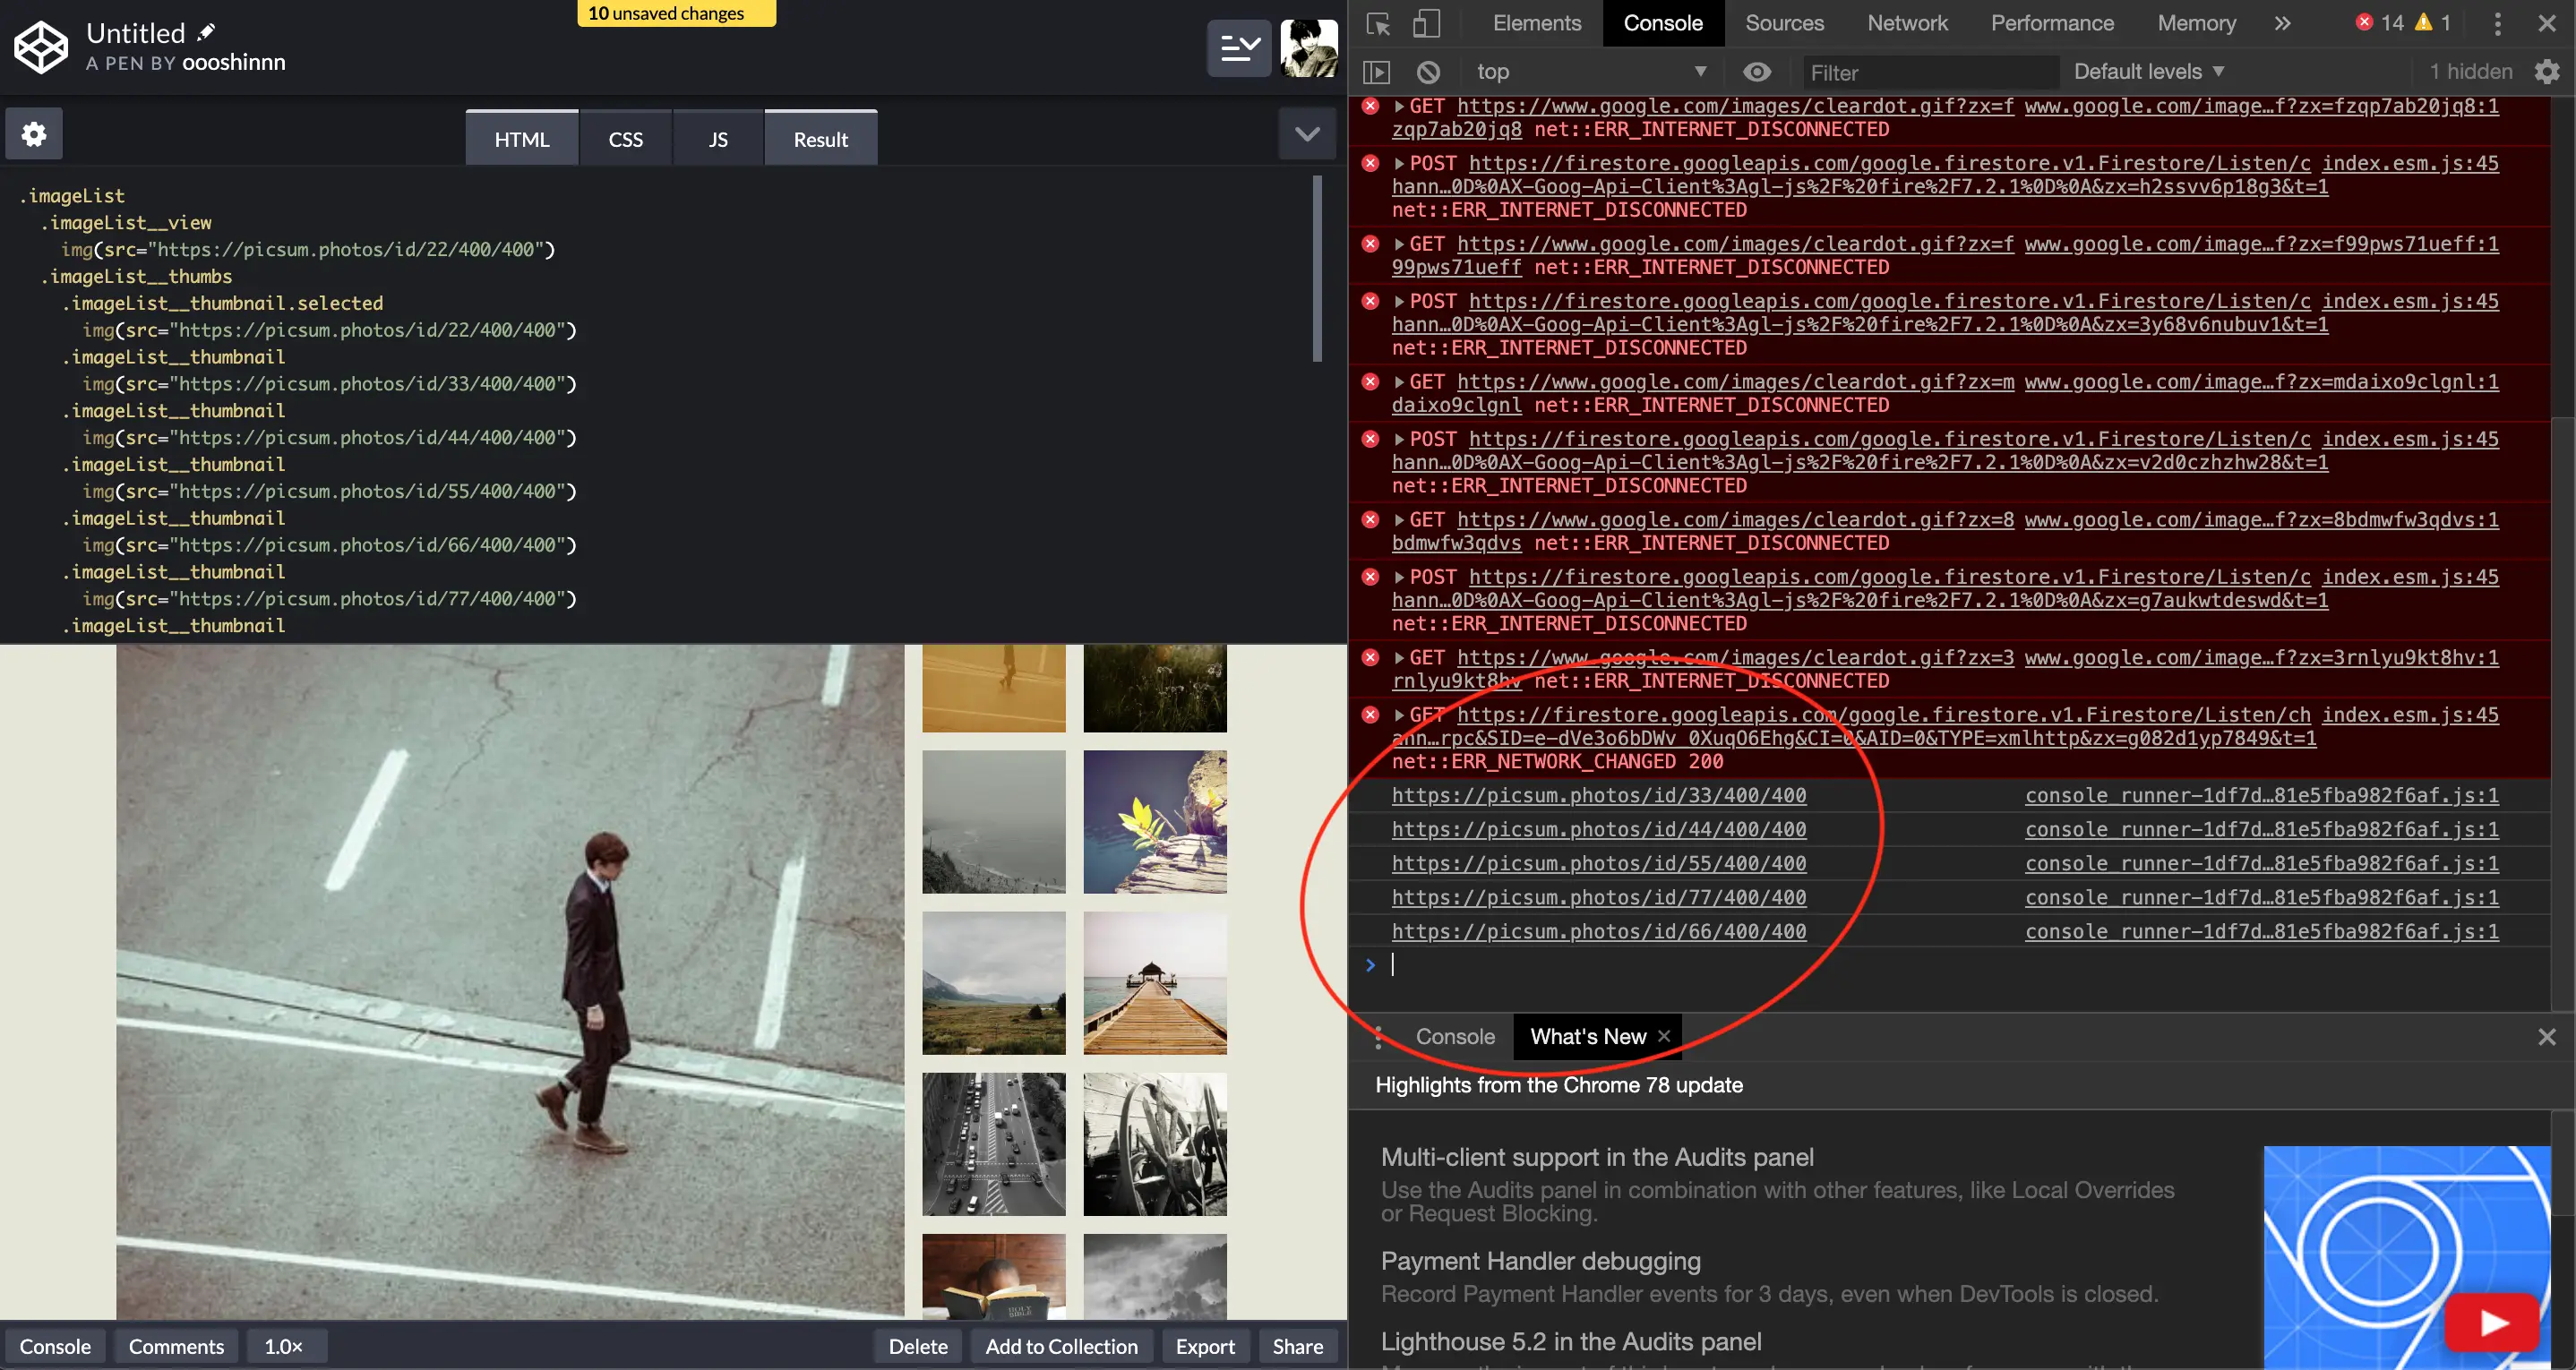Expand more DevTools tabs chevron
Screen dimensions: 2576x1370
[2282, 23]
